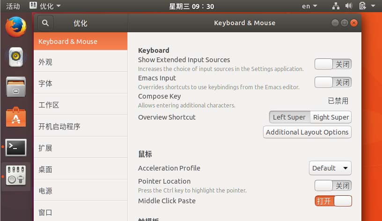
Task: Open the Files manager dock icon
Action: [x=16, y=87]
